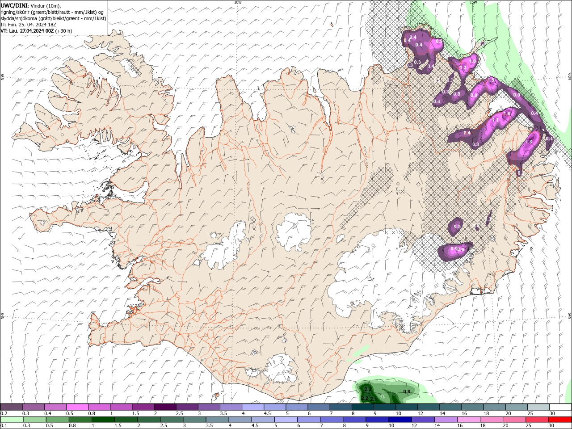
Task: Click the 1.5 snowfall value on the map
Action: [x=491, y=80]
